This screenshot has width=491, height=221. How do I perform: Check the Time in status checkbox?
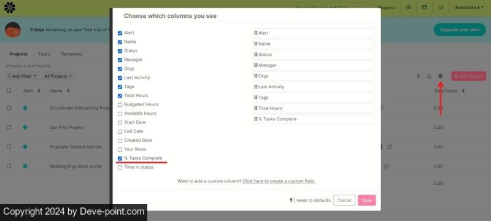(x=120, y=168)
